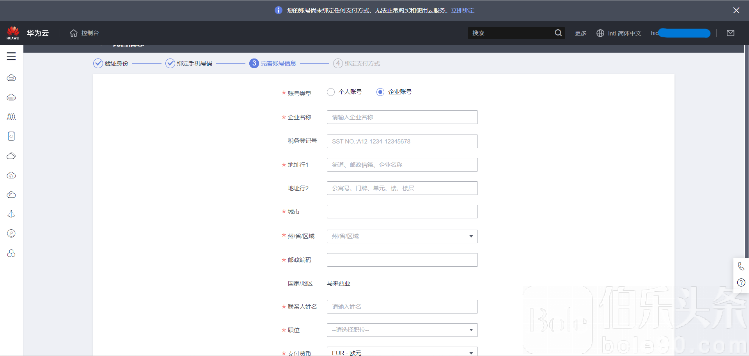Expand the 州/省/区域 dropdown
Screen dimensions: 749x356
(x=402, y=236)
